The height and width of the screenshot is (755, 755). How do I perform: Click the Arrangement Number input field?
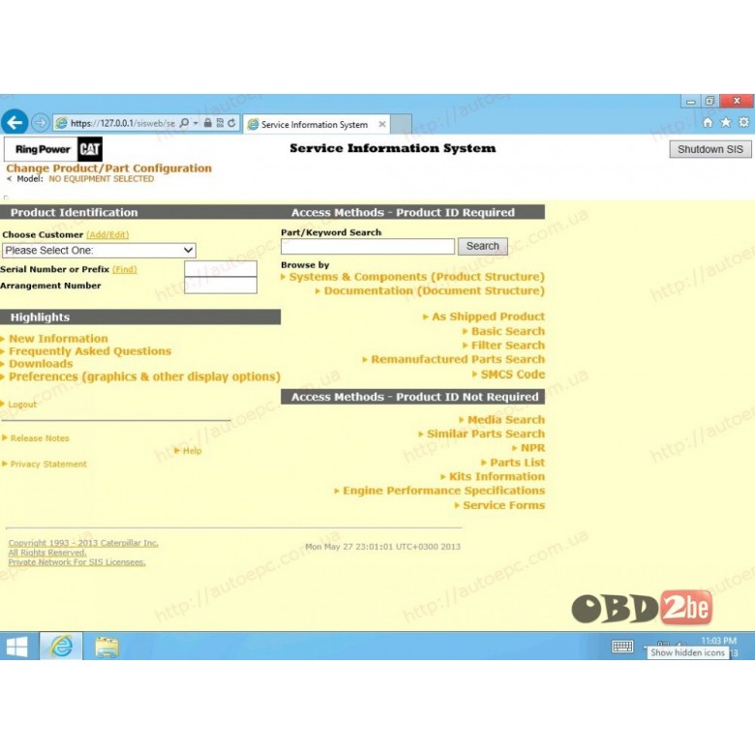[x=221, y=286]
